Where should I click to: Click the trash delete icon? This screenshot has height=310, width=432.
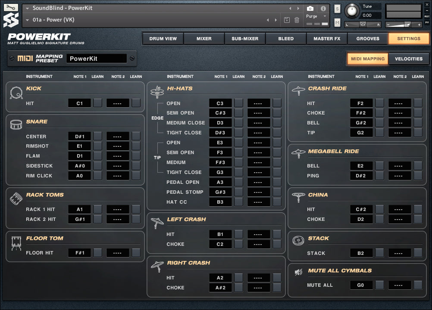(x=297, y=20)
